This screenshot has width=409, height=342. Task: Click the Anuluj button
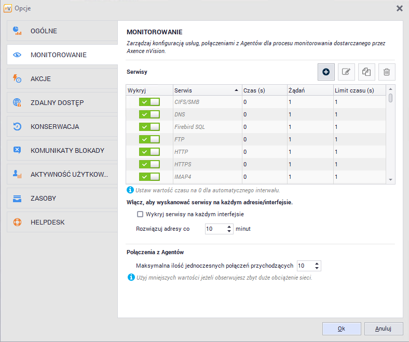383,328
